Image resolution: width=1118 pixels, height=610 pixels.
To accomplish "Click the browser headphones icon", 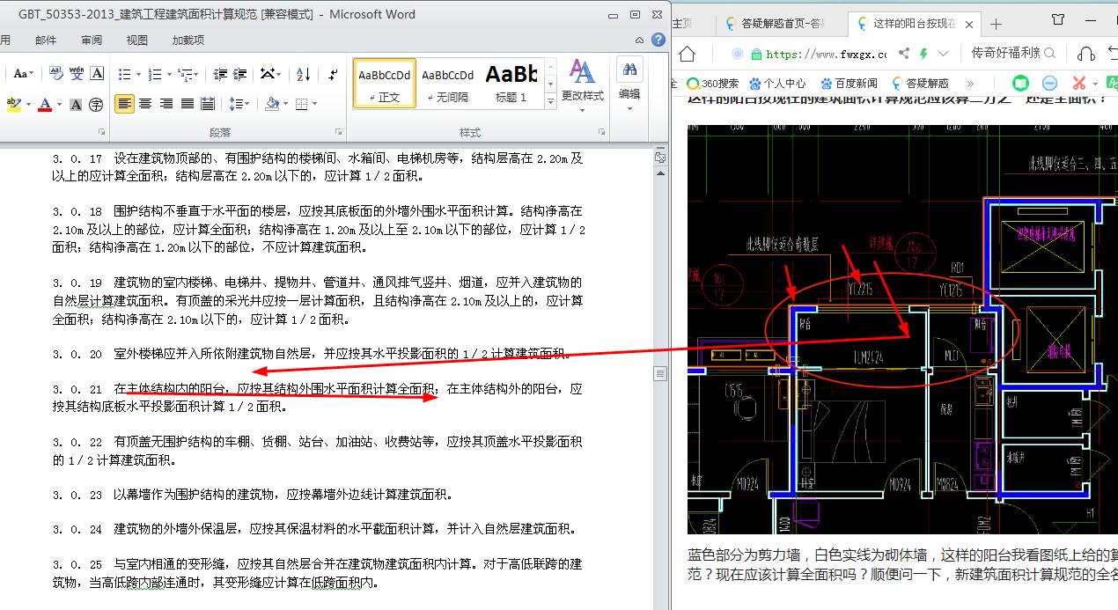I will (1086, 54).
